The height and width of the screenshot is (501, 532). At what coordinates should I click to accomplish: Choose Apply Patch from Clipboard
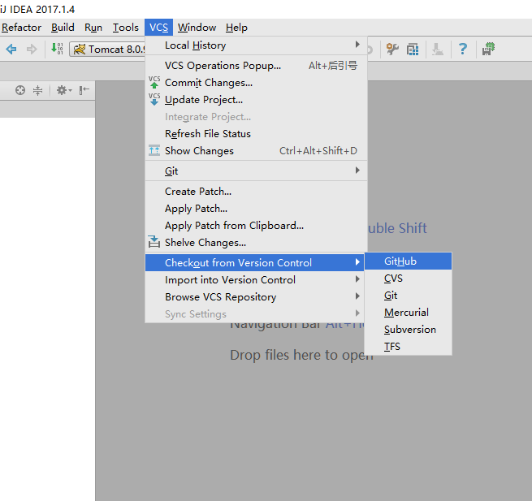(x=256, y=226)
